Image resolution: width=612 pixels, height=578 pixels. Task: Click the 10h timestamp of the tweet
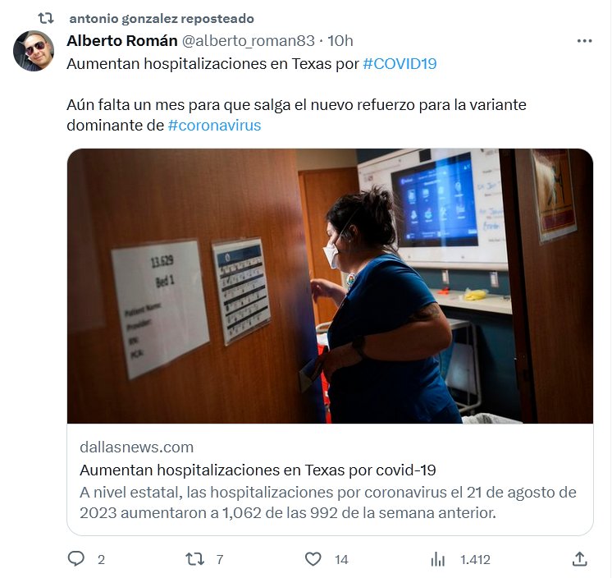tap(340, 40)
